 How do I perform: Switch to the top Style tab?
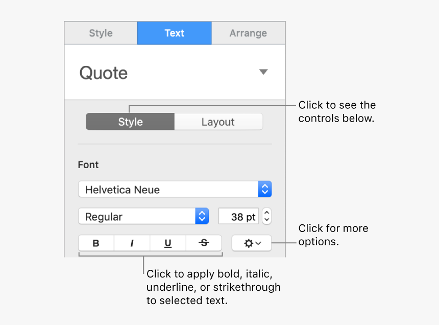click(101, 33)
